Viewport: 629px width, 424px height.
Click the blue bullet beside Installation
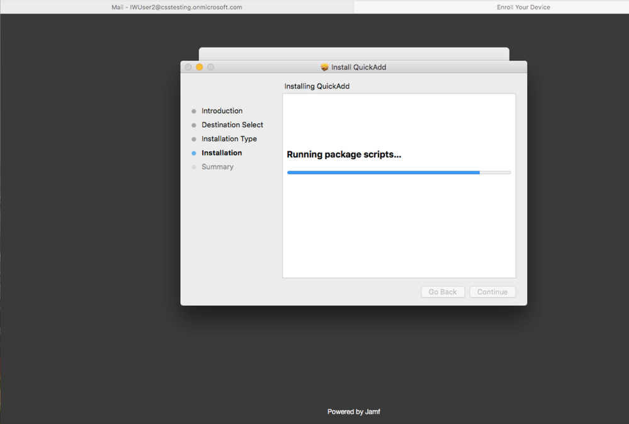pyautogui.click(x=194, y=153)
